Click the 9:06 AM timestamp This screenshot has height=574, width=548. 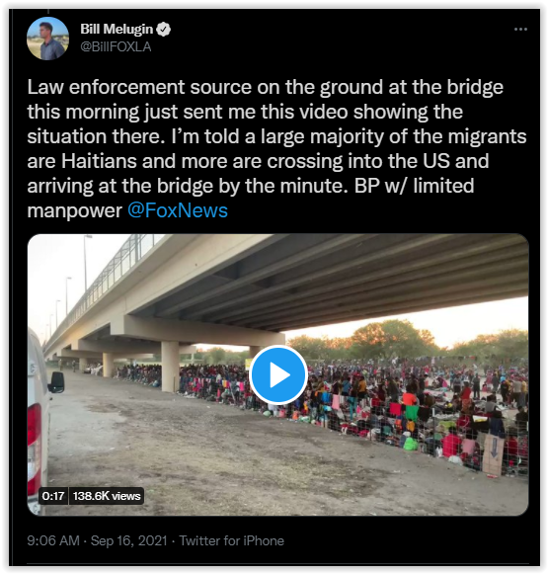coord(53,540)
